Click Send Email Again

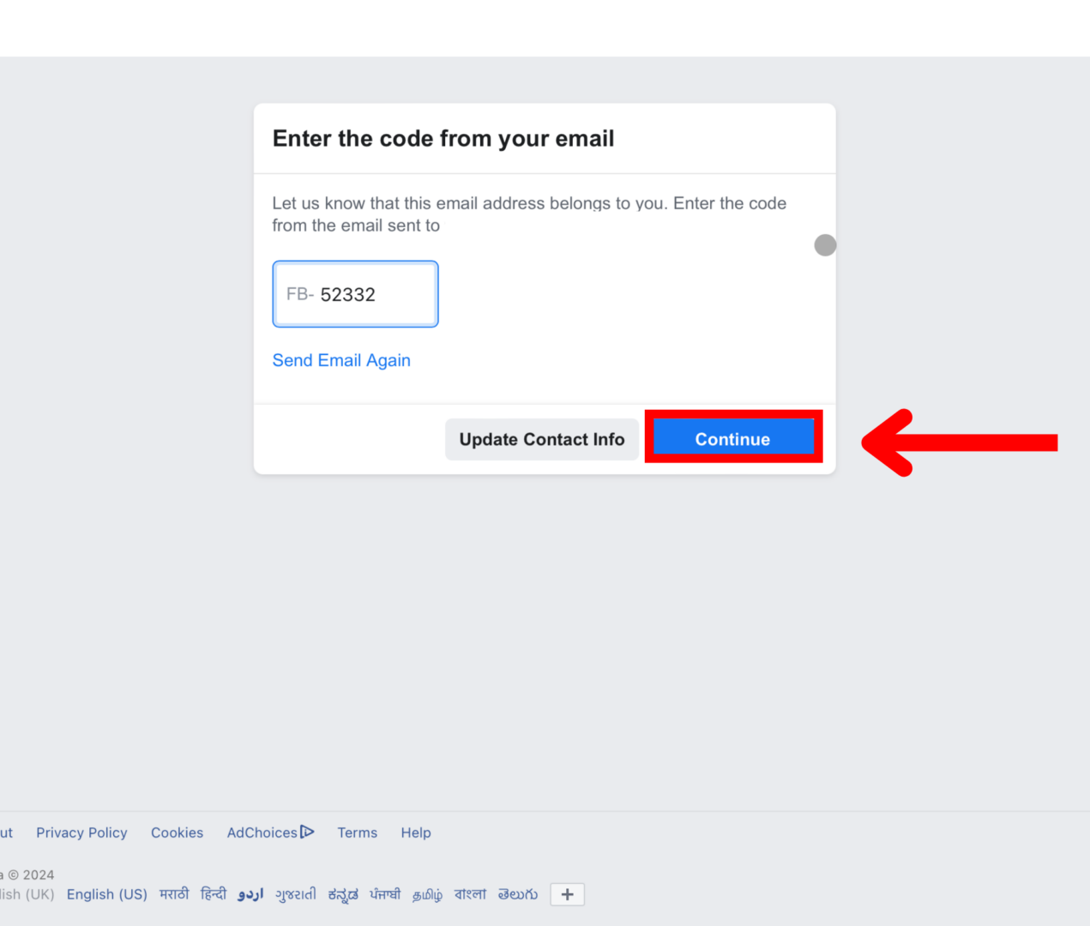(341, 360)
